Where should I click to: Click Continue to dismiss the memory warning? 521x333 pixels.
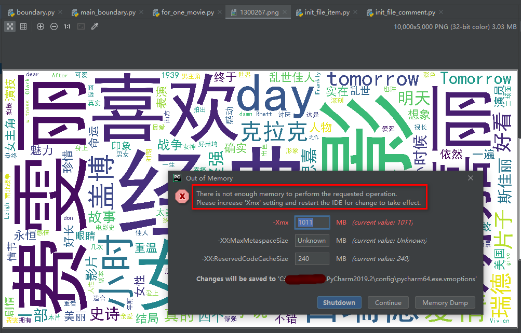(388, 302)
